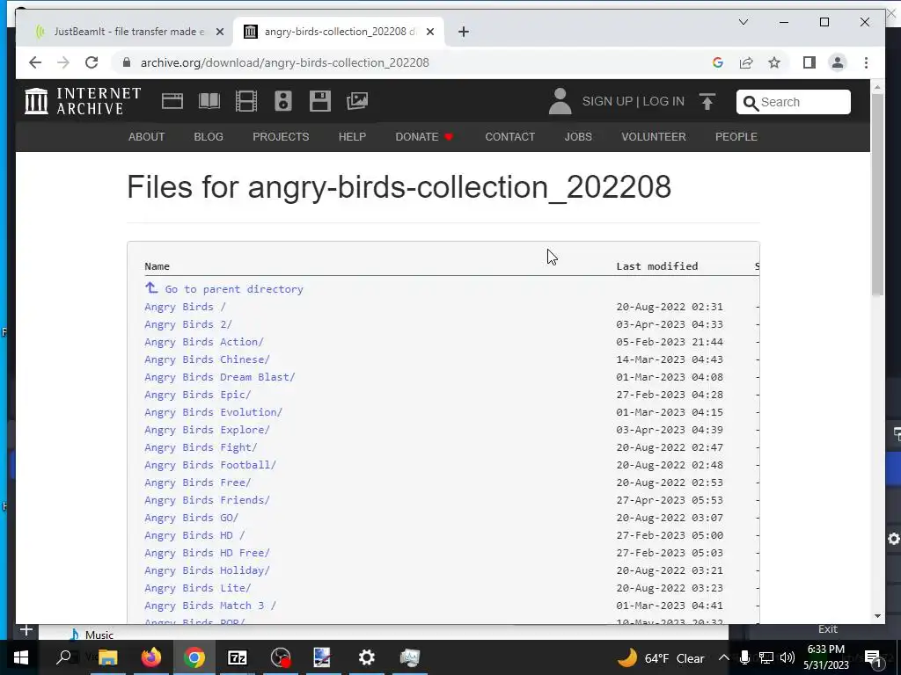Open the Angry Birds Evolution/ folder

213,412
